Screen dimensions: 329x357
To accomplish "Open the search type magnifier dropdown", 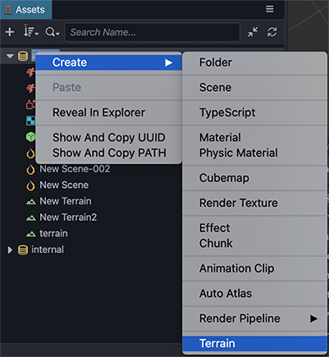I will click(x=52, y=32).
